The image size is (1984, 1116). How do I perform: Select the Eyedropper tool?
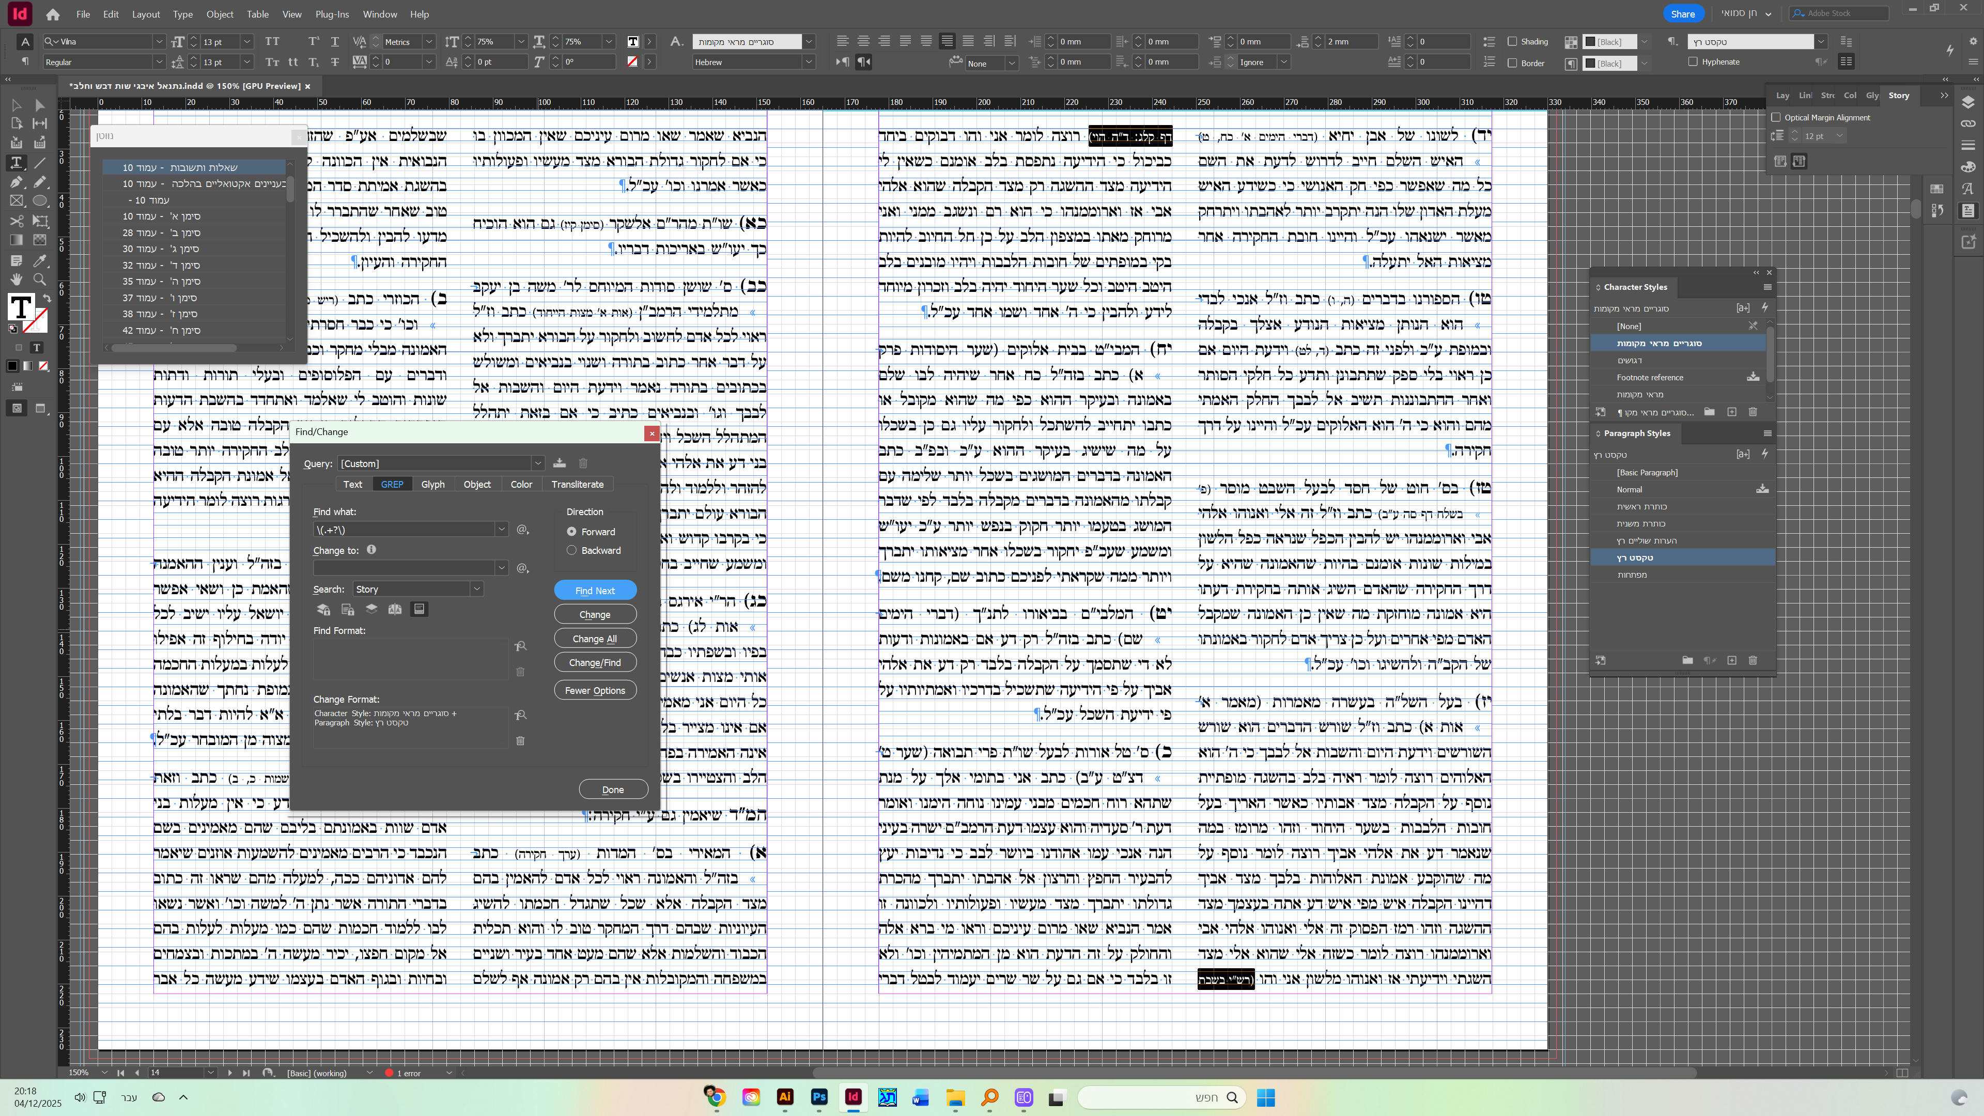click(x=40, y=260)
